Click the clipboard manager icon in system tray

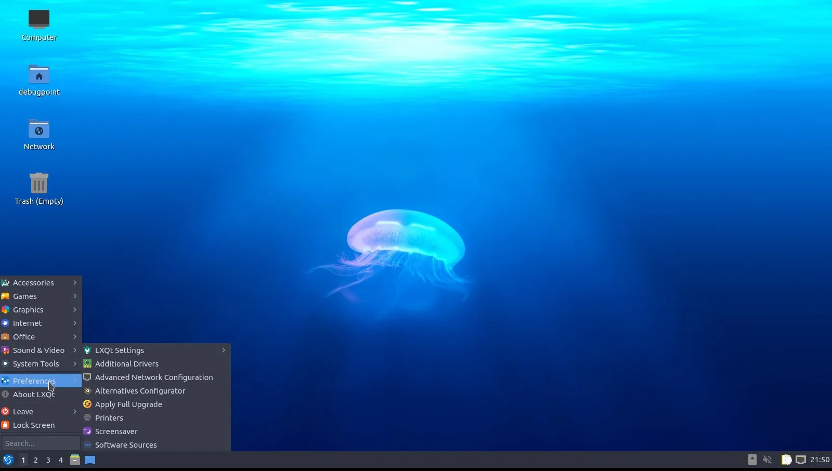787,460
